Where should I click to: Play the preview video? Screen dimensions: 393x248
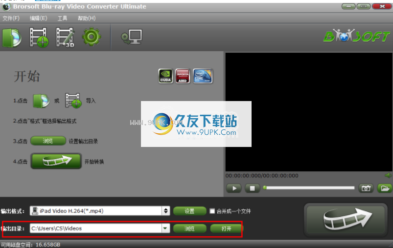(x=234, y=188)
